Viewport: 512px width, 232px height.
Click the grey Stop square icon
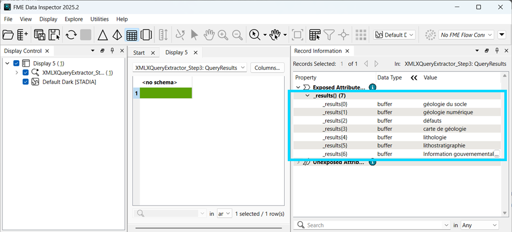(x=86, y=35)
